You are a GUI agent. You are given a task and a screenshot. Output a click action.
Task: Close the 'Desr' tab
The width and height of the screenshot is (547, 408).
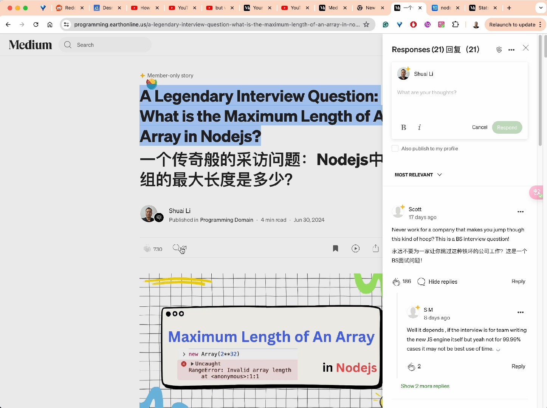[x=119, y=8]
